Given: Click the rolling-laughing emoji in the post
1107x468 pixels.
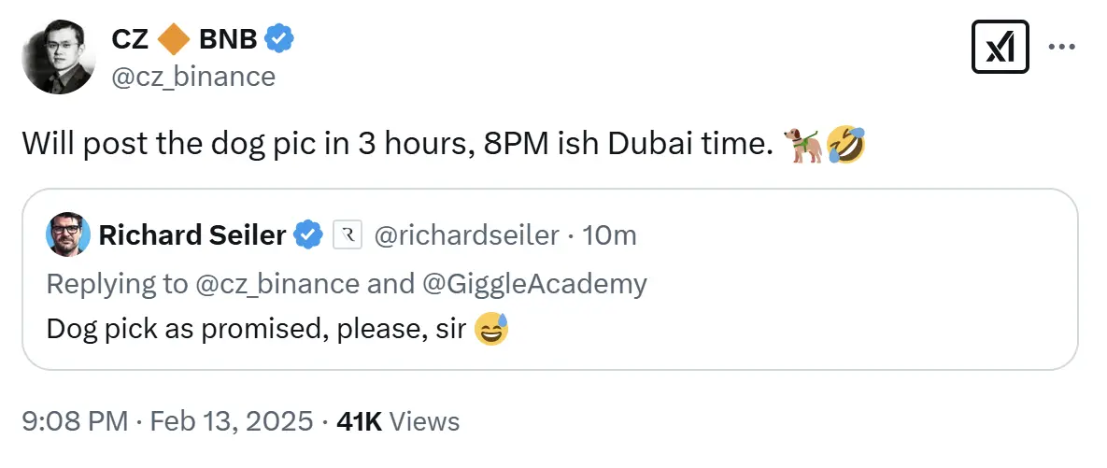Looking at the screenshot, I should (x=844, y=145).
